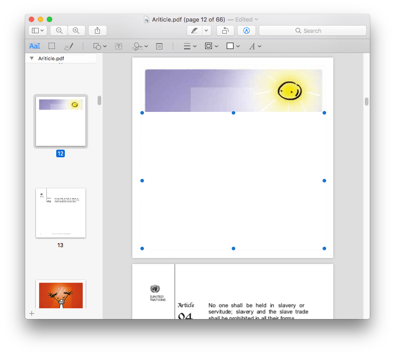This screenshot has height=355, width=395.
Task: Collapse the Ariticle.pdf sidebar disclosure triangle
Action: point(31,58)
